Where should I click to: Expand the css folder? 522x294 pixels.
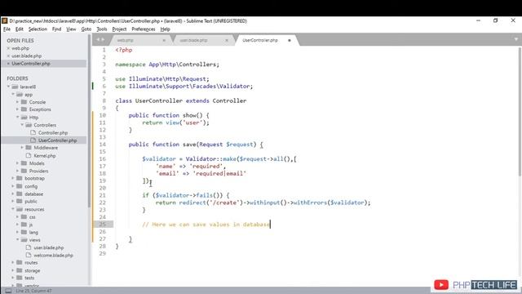pos(17,217)
